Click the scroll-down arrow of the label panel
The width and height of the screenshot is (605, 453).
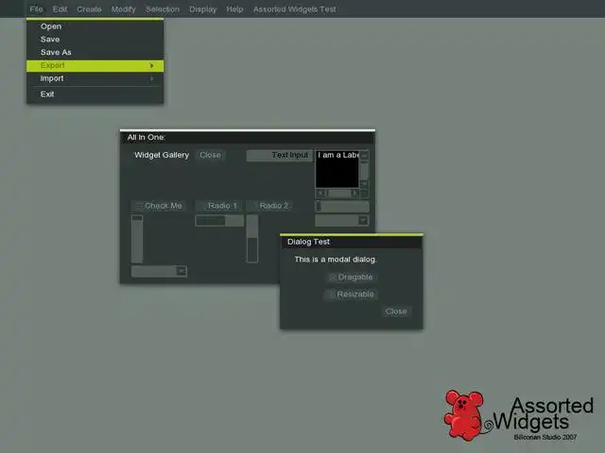(x=364, y=184)
